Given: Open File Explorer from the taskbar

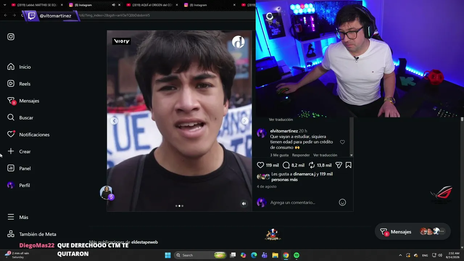Looking at the screenshot, I should [x=275, y=255].
